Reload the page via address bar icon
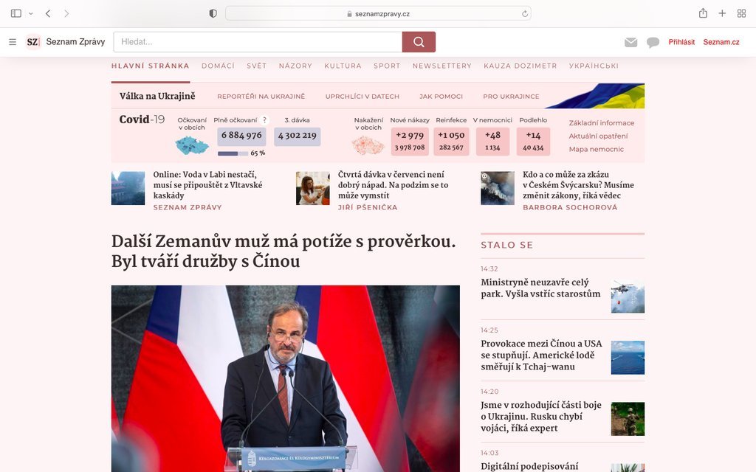Screen dimensions: 756x472 (x=525, y=14)
